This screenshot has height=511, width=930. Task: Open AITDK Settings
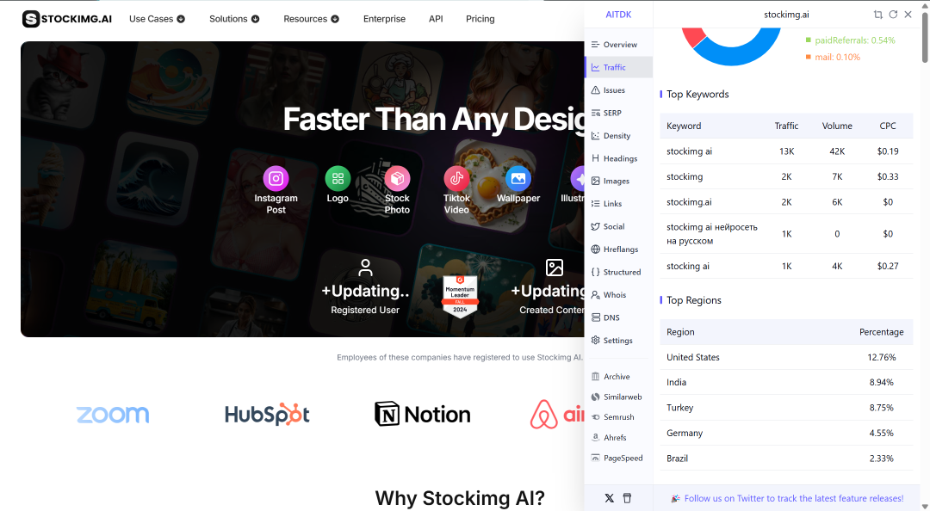tap(618, 341)
